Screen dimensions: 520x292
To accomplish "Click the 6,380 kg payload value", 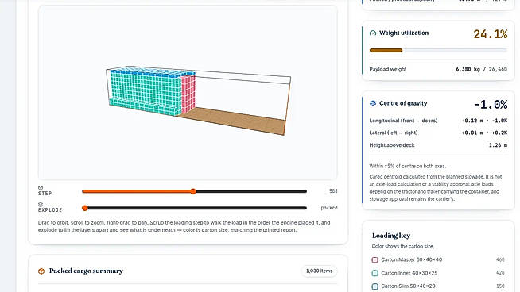I will (x=468, y=69).
